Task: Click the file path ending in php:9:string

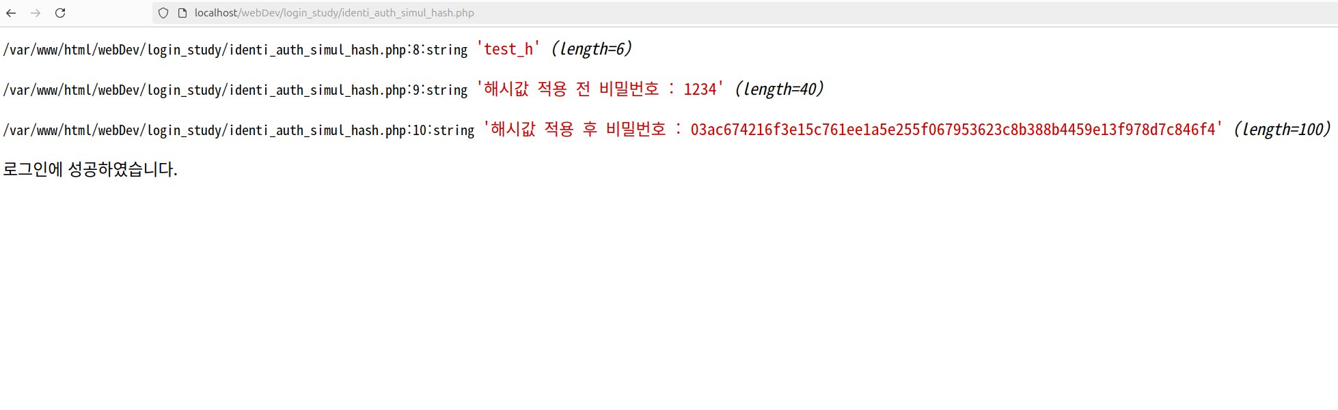Action: pyautogui.click(x=236, y=90)
